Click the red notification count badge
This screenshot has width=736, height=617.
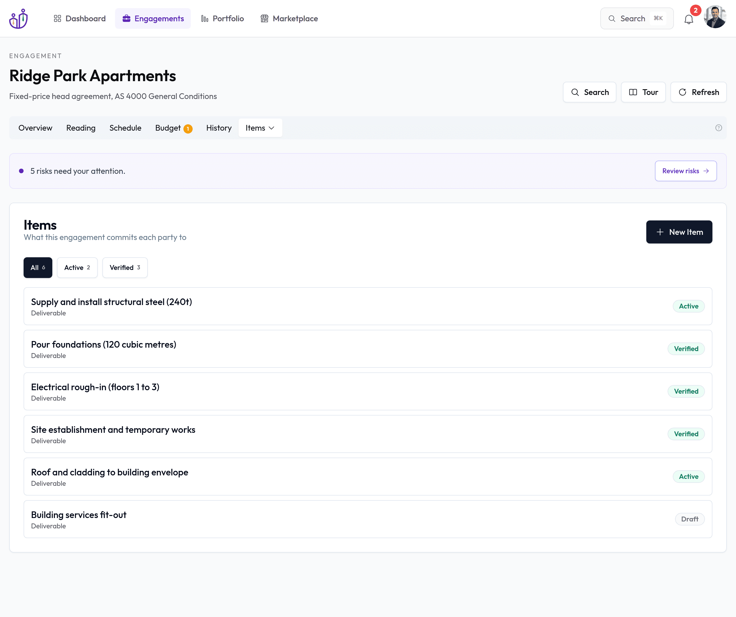[695, 11]
